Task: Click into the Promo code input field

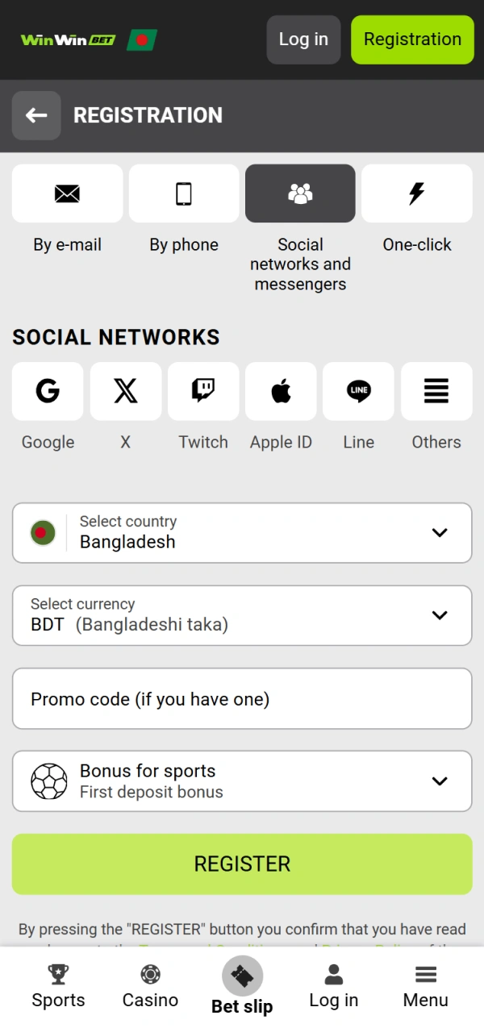Action: pos(242,698)
